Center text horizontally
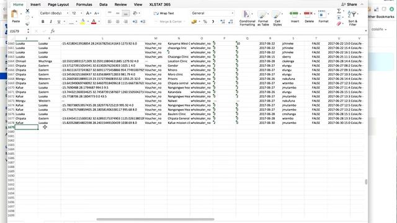 (117, 22)
